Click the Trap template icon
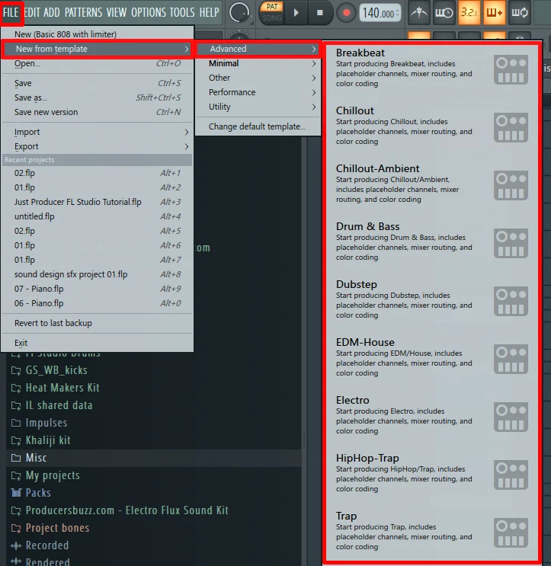The width and height of the screenshot is (551, 566). (x=511, y=532)
